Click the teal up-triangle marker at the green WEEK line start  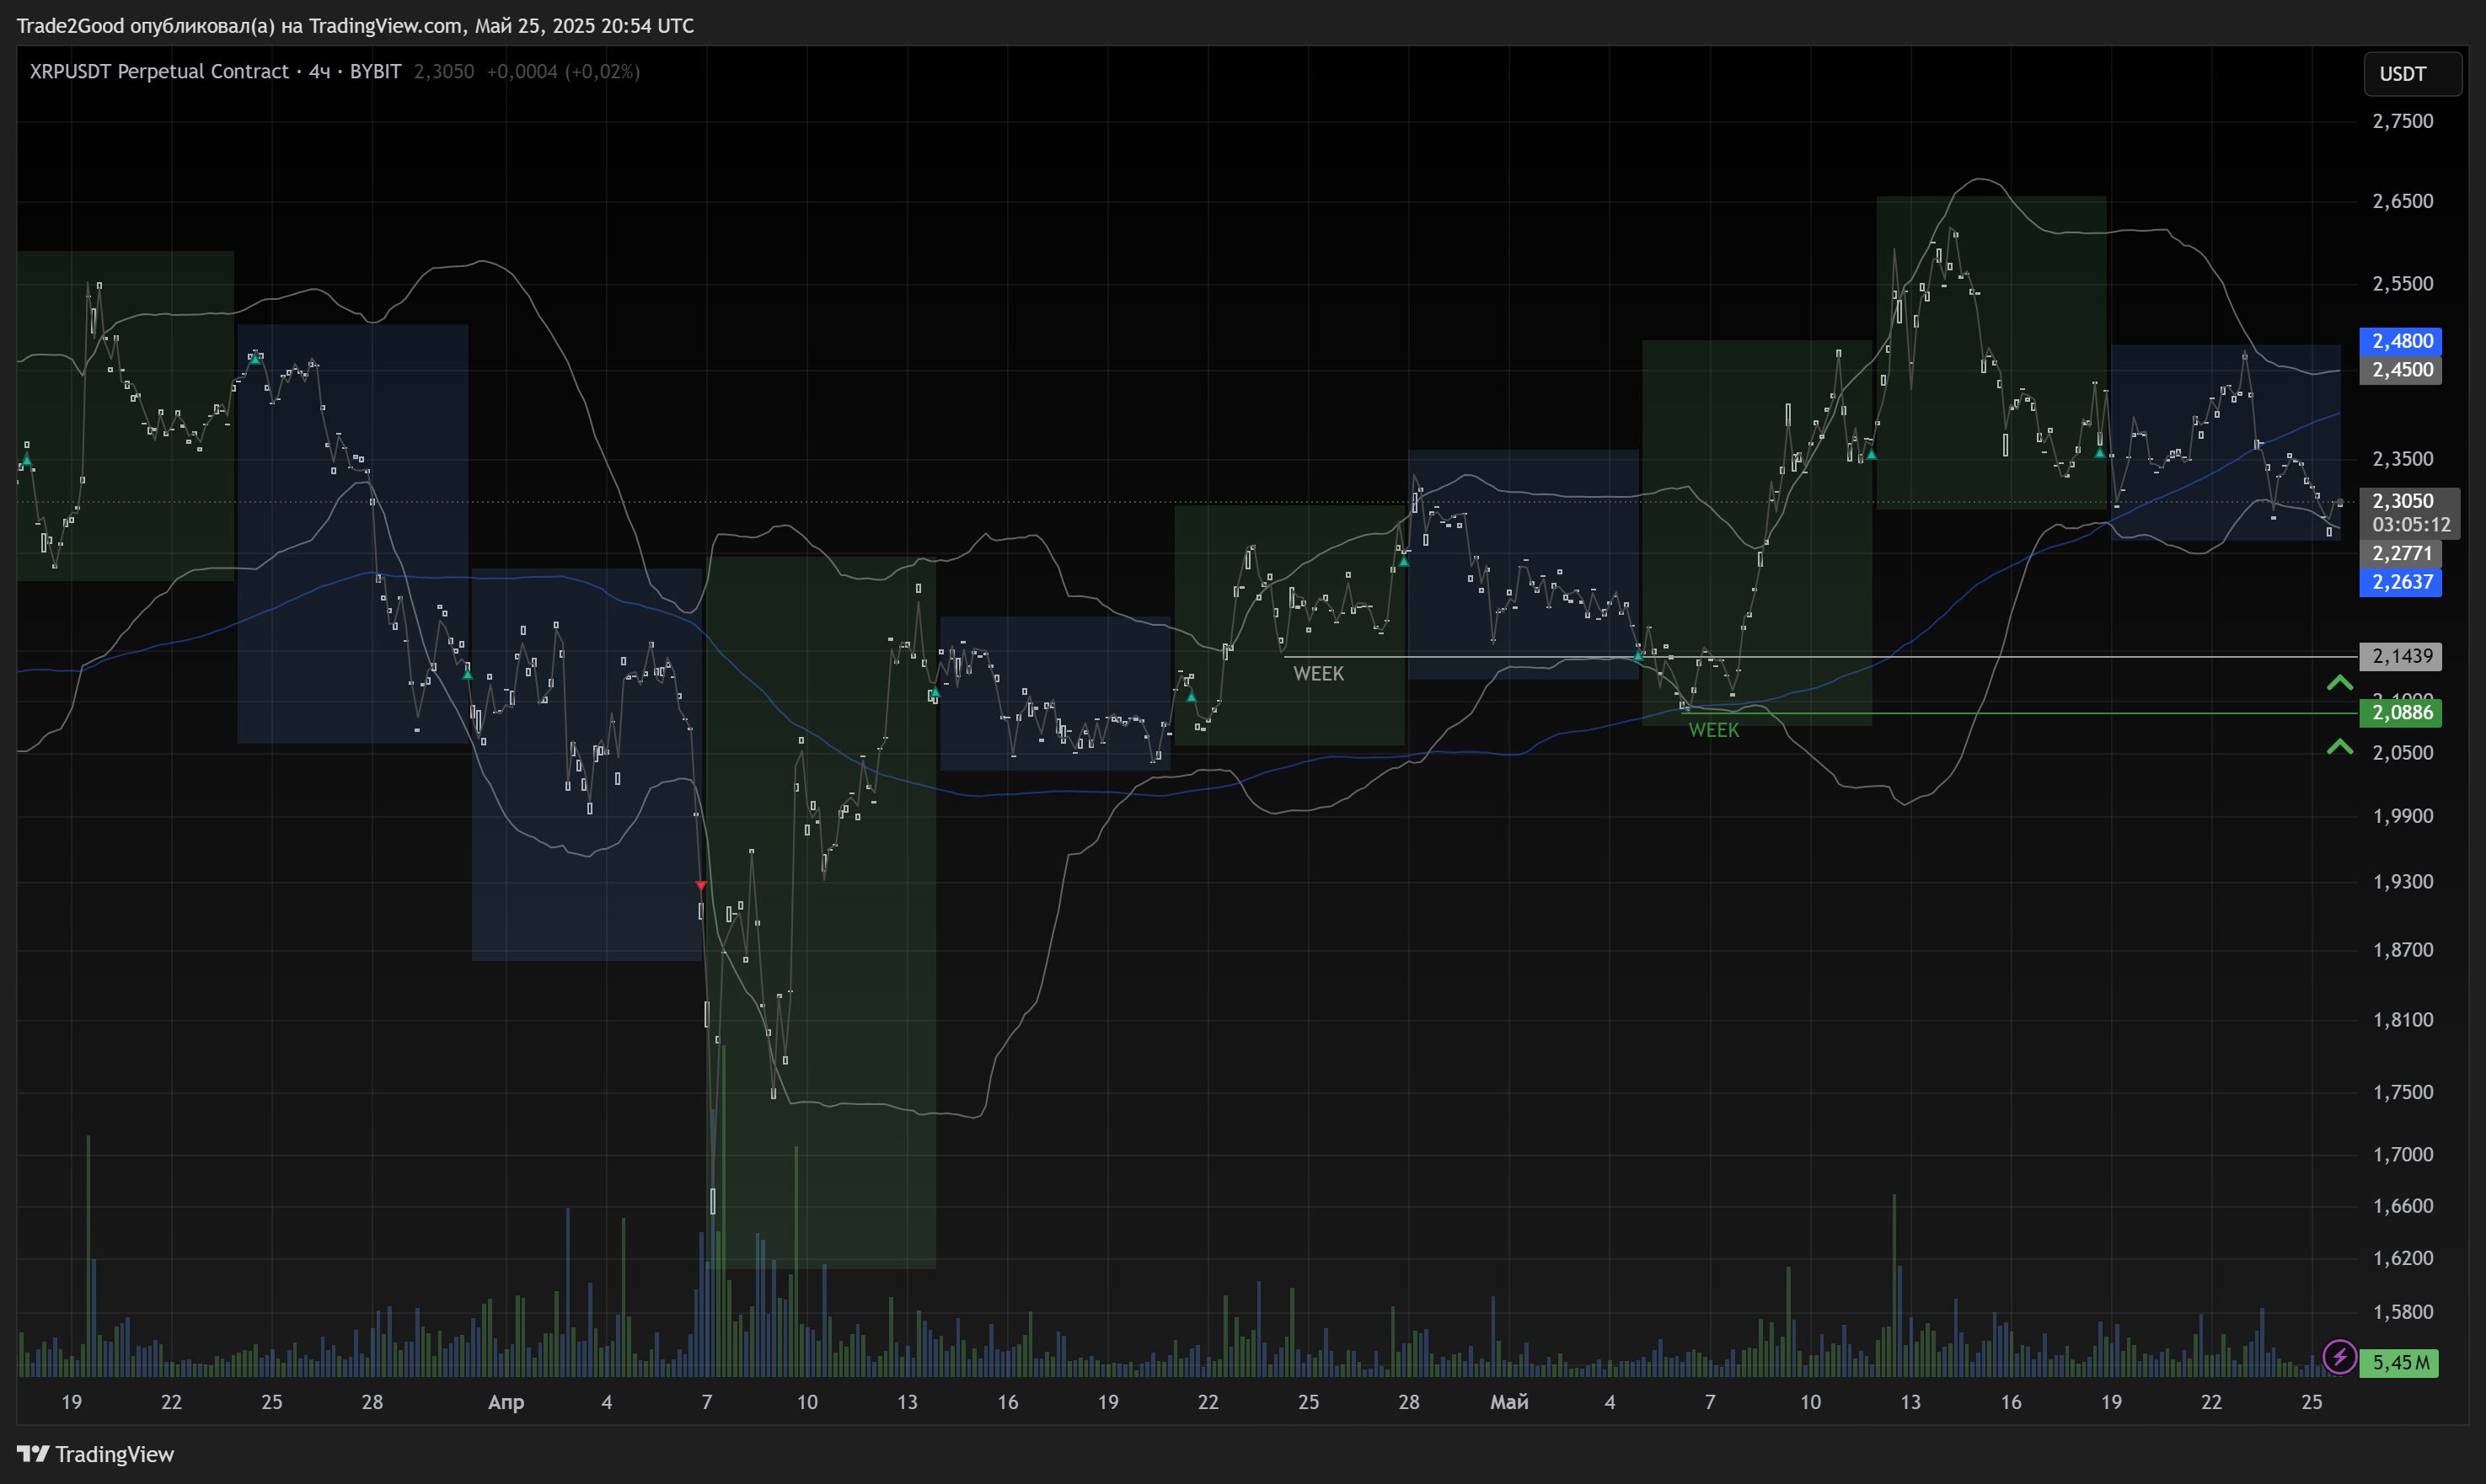coord(1637,656)
